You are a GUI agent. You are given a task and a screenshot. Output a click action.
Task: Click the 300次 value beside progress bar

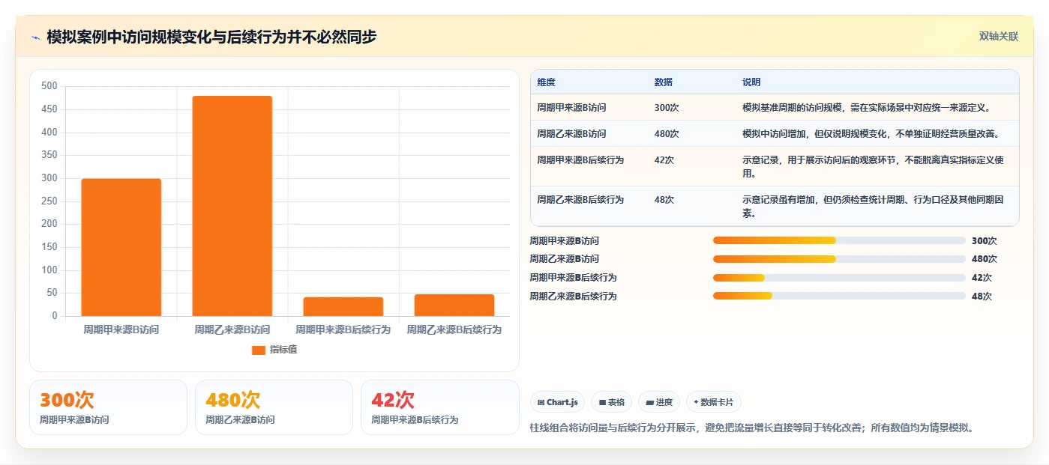[985, 241]
